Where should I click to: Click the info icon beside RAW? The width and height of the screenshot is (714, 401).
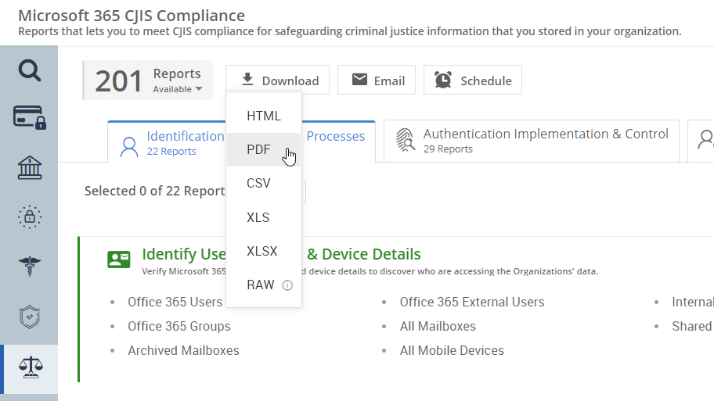pos(287,285)
